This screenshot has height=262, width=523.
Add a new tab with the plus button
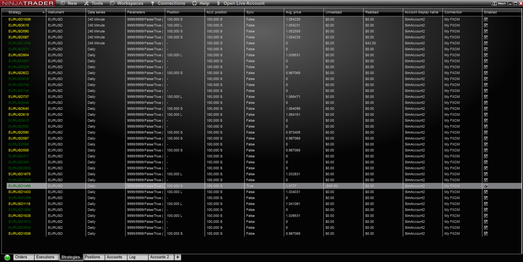(178, 257)
